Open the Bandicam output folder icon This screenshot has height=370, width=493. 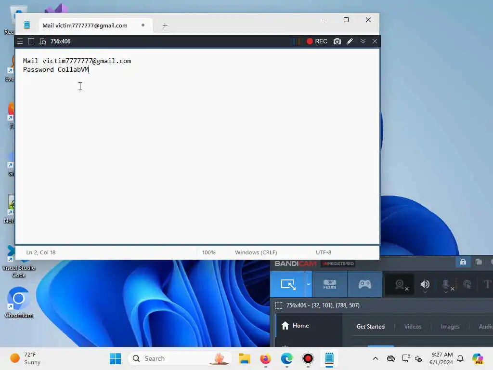479,262
